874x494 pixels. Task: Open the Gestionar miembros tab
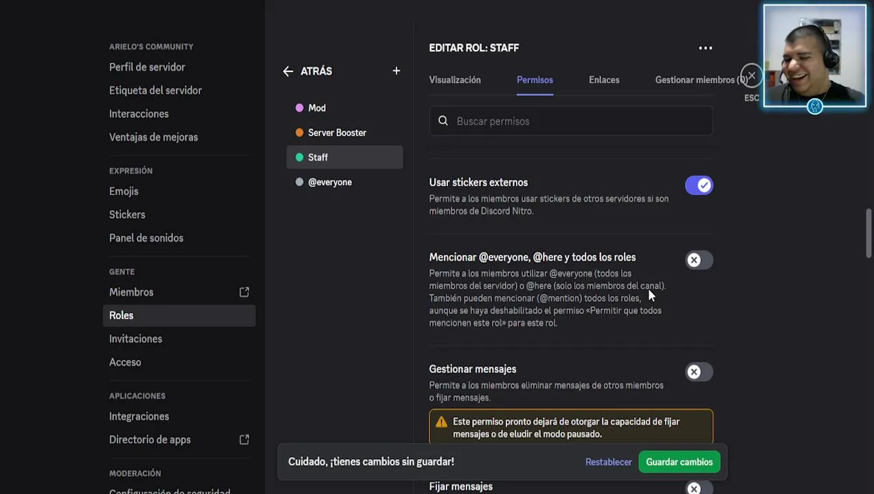(x=697, y=80)
